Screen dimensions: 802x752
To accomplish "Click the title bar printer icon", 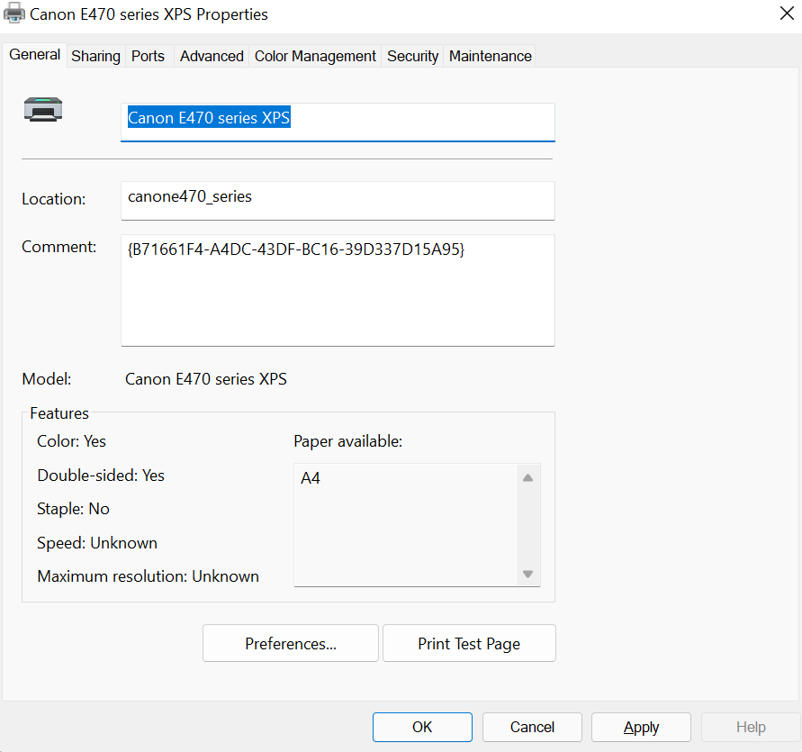I will pyautogui.click(x=14, y=14).
